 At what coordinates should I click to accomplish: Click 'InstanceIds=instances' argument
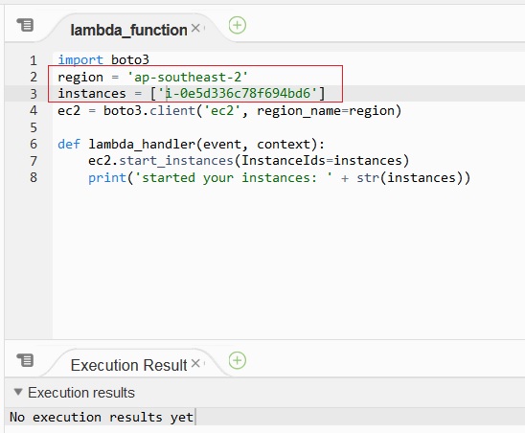(x=322, y=161)
